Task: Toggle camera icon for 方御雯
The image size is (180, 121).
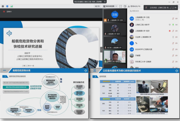Action: coord(176,56)
